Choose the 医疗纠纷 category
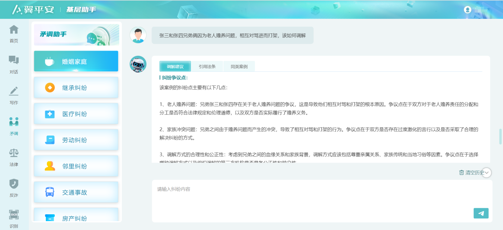This screenshot has height=230, width=503. pyautogui.click(x=76, y=114)
